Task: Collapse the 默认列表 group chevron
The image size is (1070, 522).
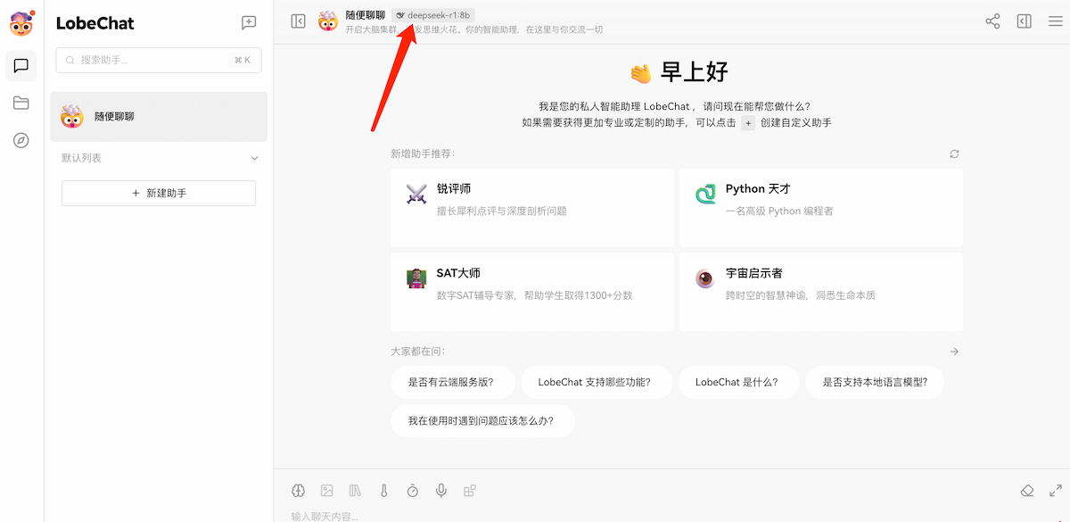Action: (254, 158)
